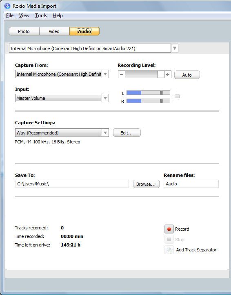The image size is (231, 295).
Task: Decrease recording level with minus button
Action: tap(122, 75)
